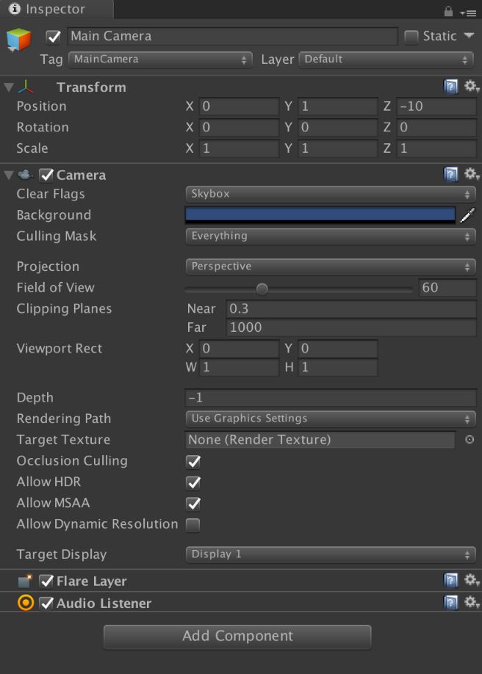Click the Main Camera GameObject cube icon
Screen dimensions: 482x674
click(19, 40)
